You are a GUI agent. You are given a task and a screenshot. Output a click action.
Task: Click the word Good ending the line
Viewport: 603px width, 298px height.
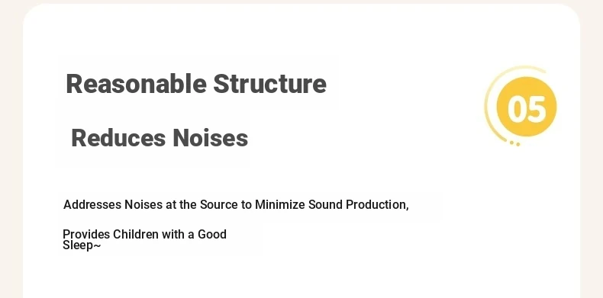(x=212, y=234)
